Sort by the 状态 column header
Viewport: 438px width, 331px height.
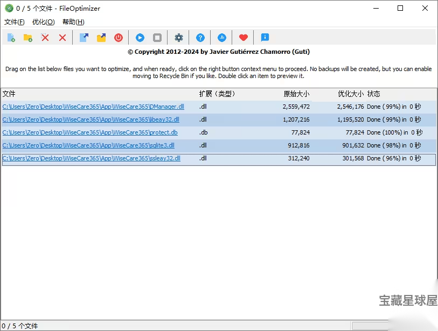click(374, 94)
